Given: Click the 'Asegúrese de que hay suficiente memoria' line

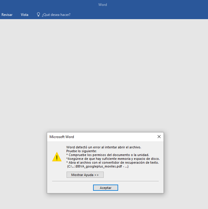Looking at the screenshot, I should tap(113, 159).
